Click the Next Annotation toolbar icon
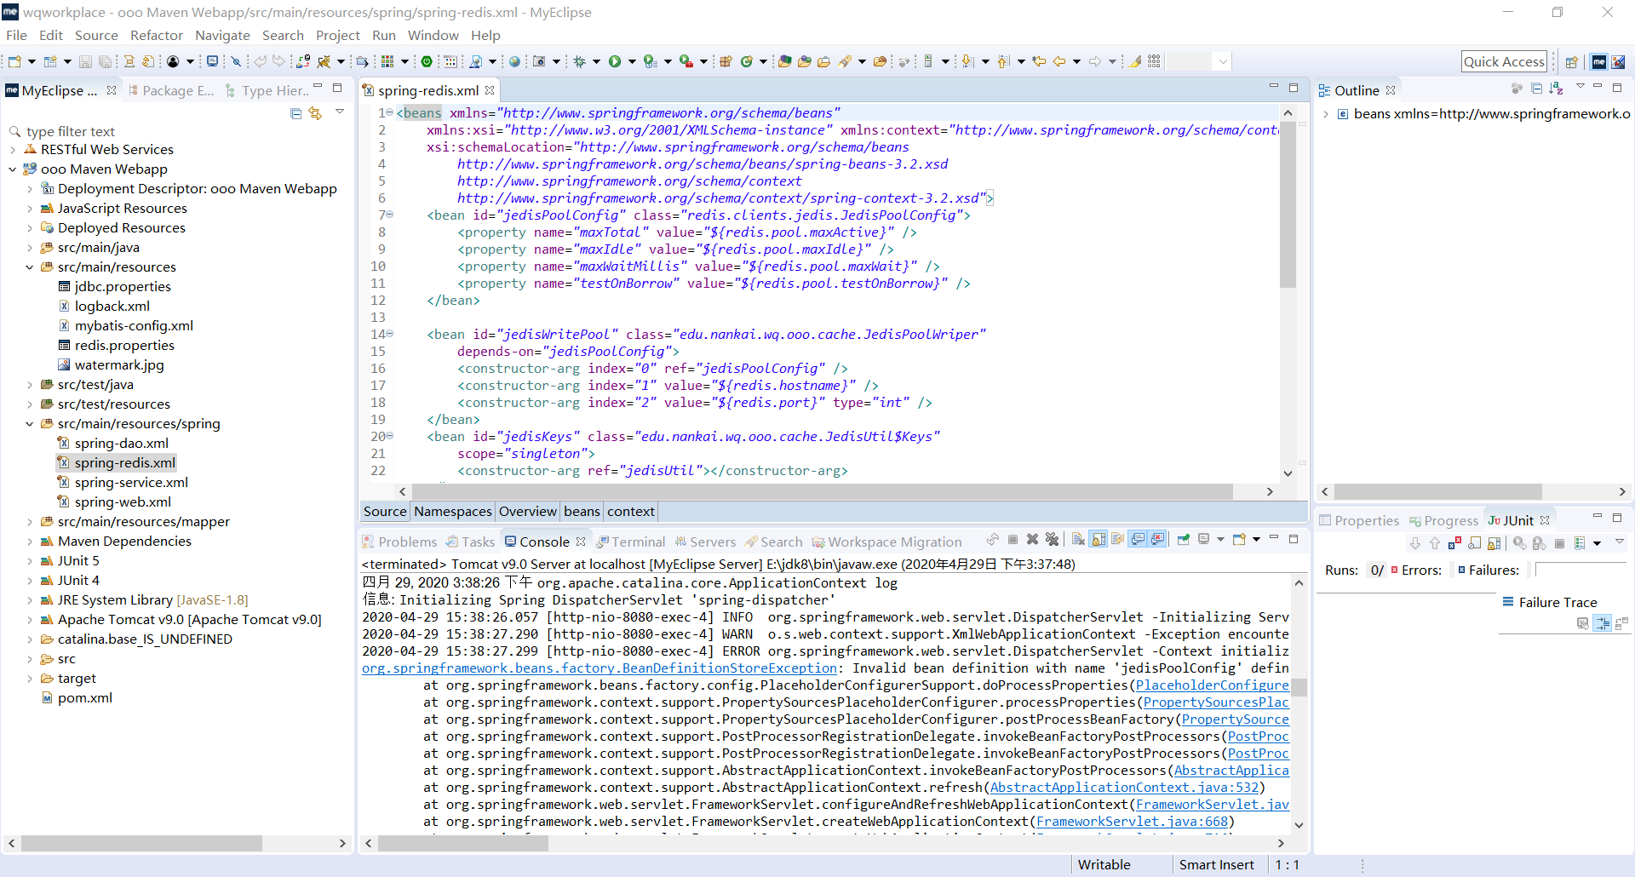The width and height of the screenshot is (1635, 877). (967, 61)
